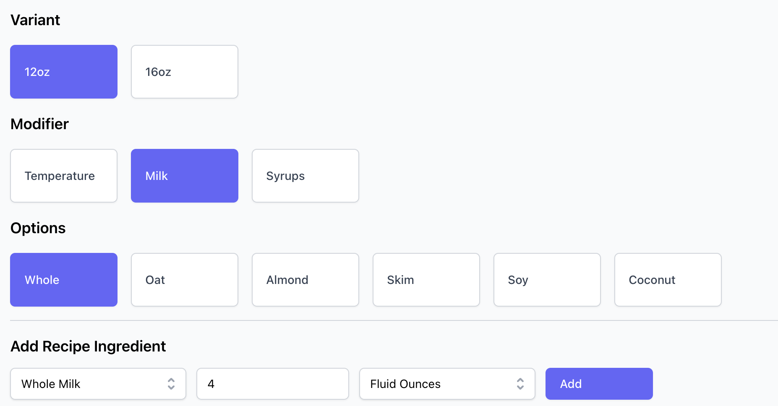The image size is (778, 406).
Task: Choose the Oat option
Action: [185, 280]
